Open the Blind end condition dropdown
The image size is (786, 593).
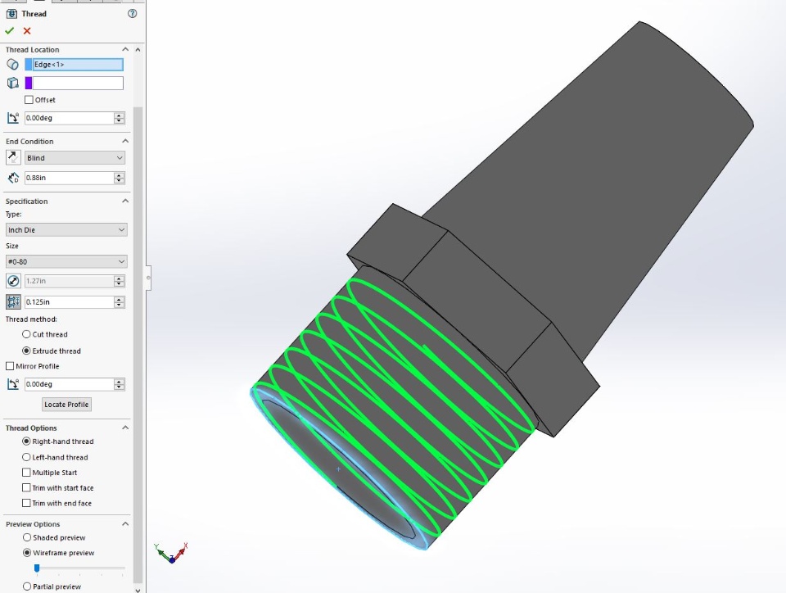(75, 158)
